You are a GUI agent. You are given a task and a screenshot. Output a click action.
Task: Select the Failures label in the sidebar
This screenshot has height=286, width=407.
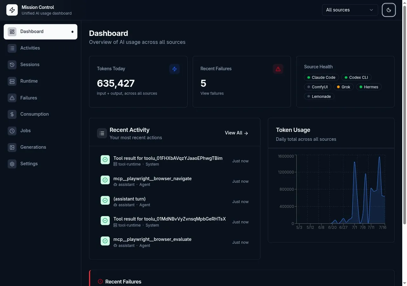coord(29,98)
